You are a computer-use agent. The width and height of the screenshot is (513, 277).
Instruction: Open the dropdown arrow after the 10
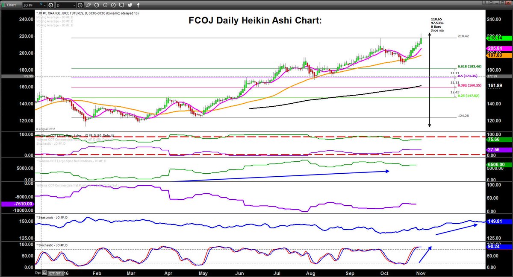45,5
